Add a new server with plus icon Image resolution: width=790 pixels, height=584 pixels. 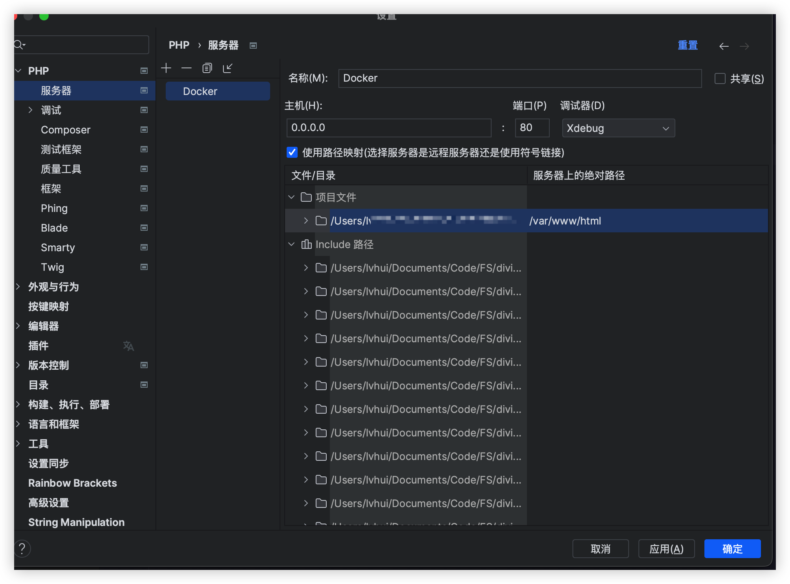[x=166, y=68]
